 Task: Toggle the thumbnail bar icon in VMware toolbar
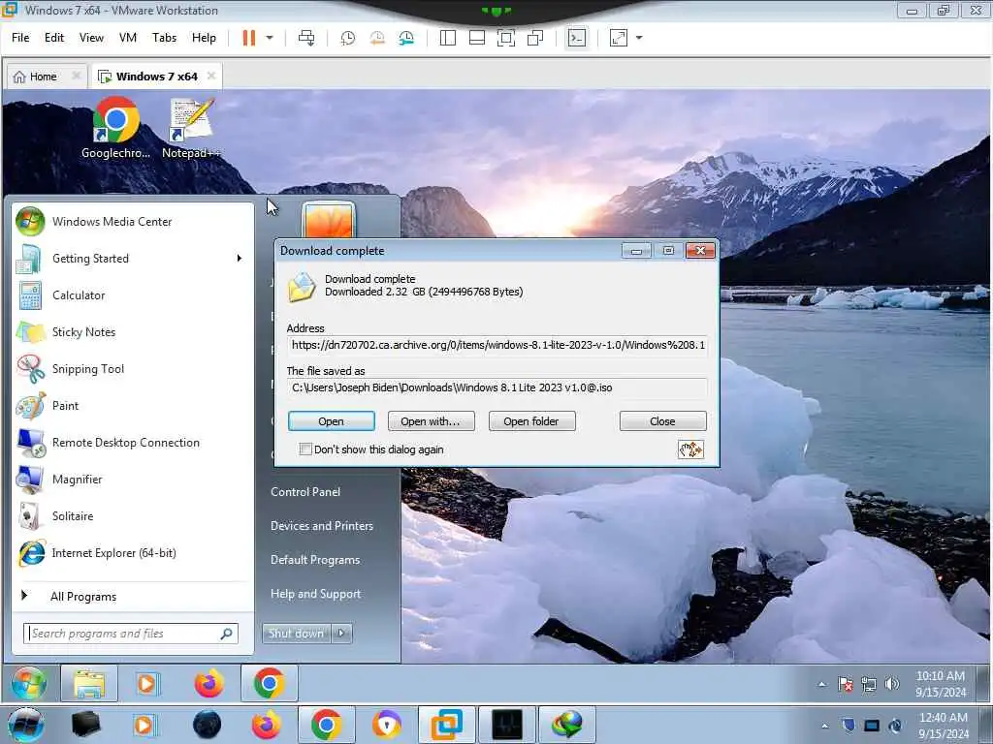477,38
